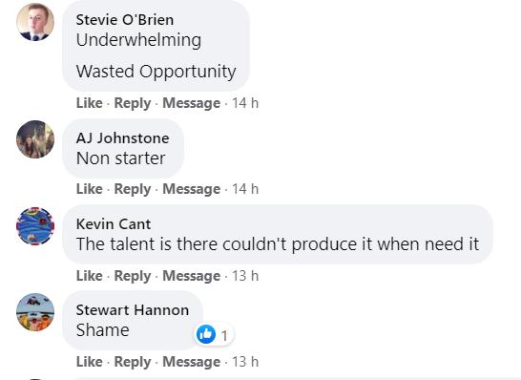
Task: Click the thumbs-up reaction icon on Shame comment
Action: (x=206, y=334)
